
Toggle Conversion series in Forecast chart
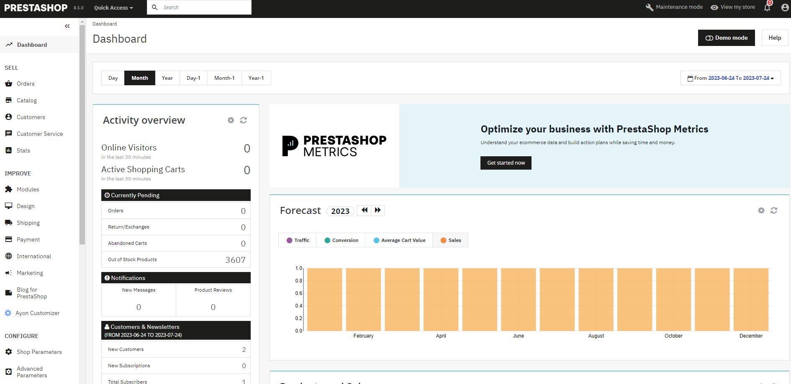(x=341, y=240)
